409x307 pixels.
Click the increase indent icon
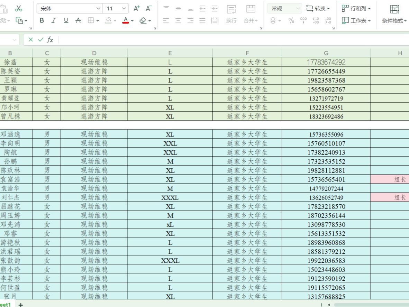coord(215,8)
